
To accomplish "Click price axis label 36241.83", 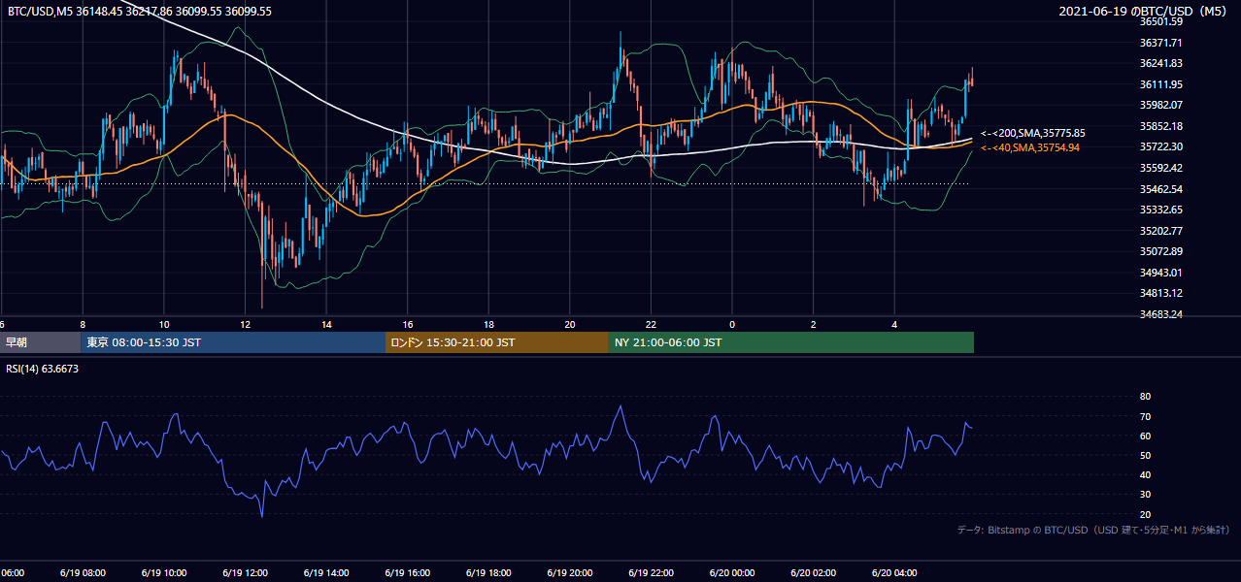I will coord(1160,63).
